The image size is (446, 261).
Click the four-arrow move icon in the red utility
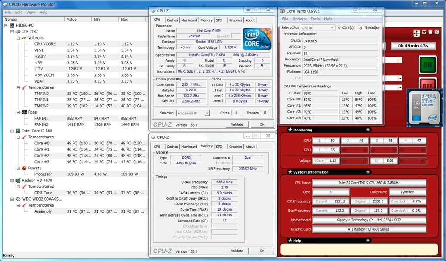pyautogui.click(x=417, y=33)
